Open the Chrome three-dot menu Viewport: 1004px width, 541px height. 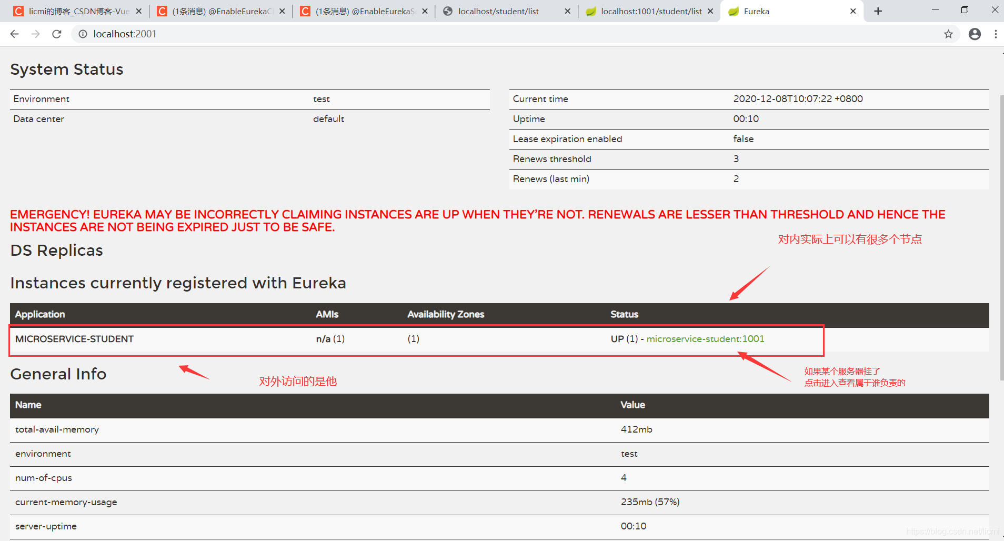(996, 34)
